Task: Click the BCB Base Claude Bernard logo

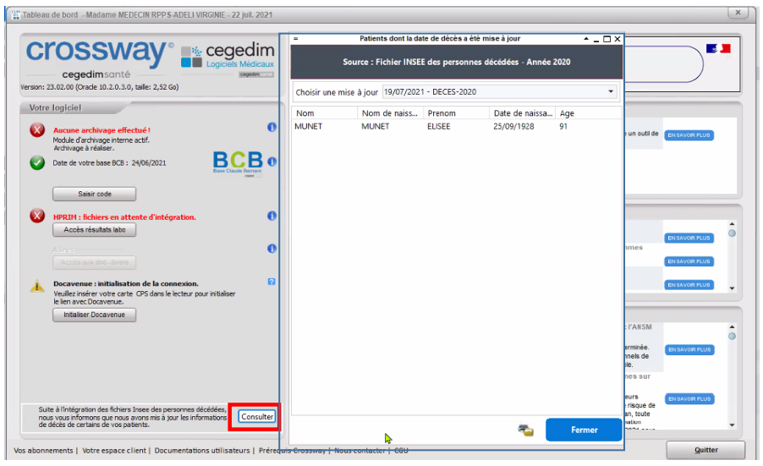Action: click(237, 162)
